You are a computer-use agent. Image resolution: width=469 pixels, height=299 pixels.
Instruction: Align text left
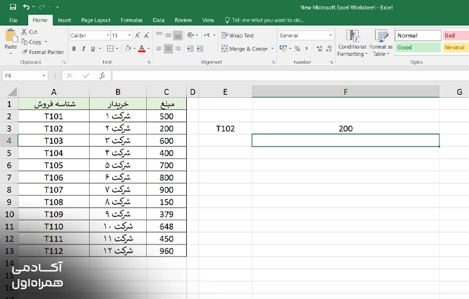coord(159,48)
